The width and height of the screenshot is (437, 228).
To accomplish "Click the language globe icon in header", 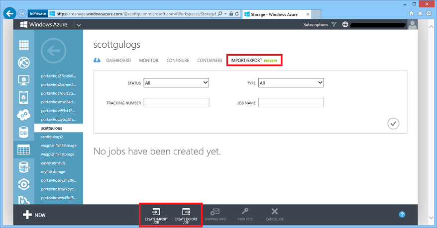I will [x=345, y=24].
